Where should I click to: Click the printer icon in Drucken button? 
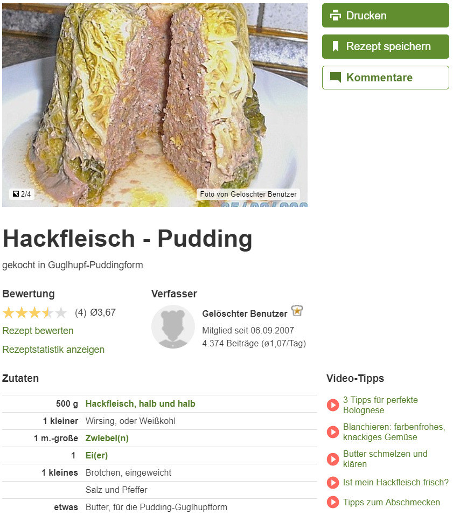pyautogui.click(x=335, y=16)
